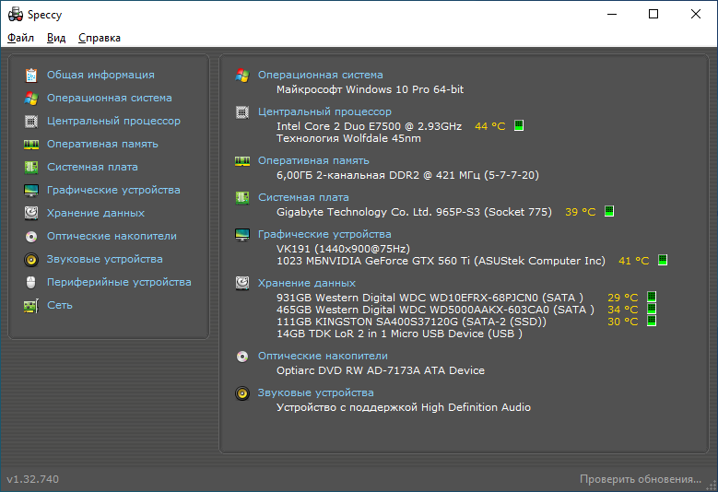Open Графические устройства heading in summary panel
Viewport: 718px width, 492px height.
pos(324,234)
